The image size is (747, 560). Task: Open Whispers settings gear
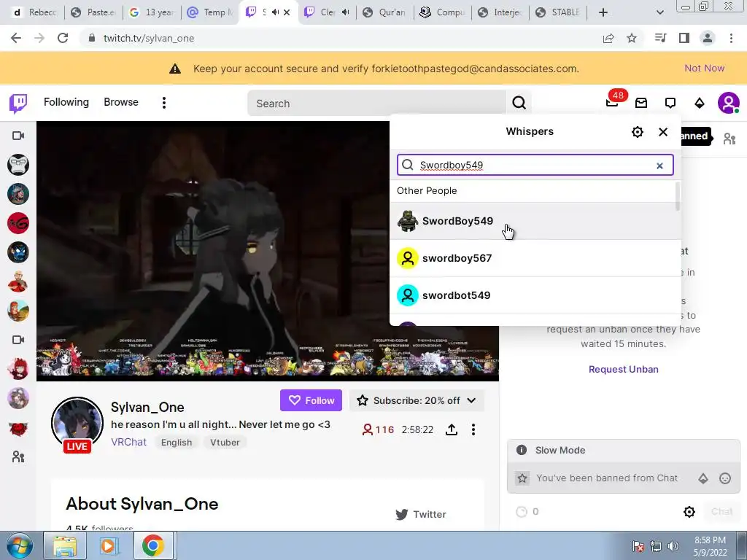(x=638, y=132)
